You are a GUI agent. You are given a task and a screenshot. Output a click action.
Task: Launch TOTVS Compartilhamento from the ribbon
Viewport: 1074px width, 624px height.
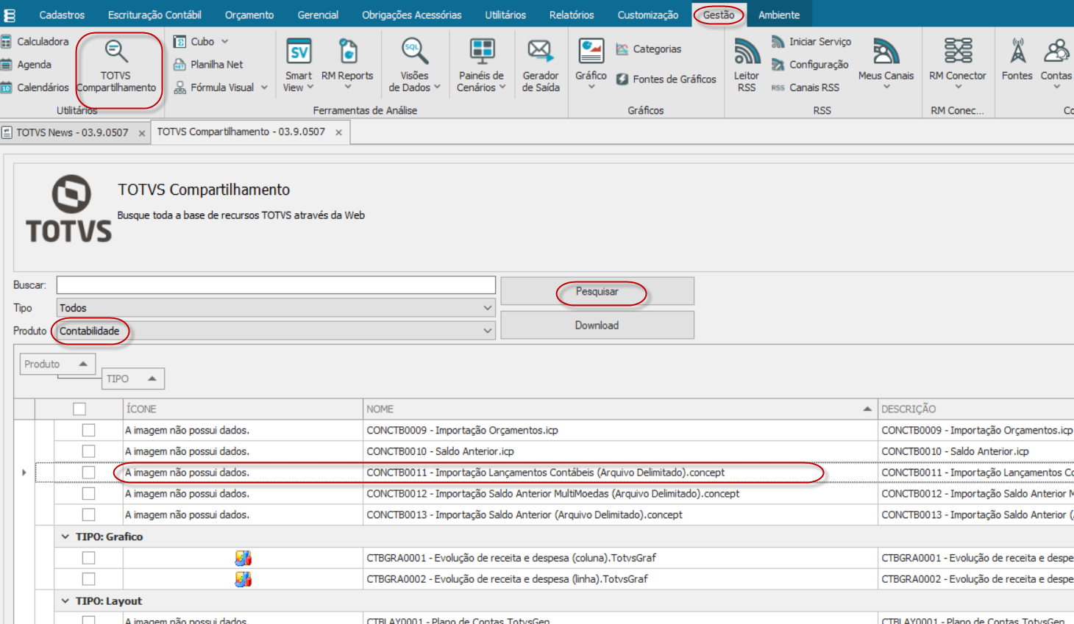pos(116,67)
